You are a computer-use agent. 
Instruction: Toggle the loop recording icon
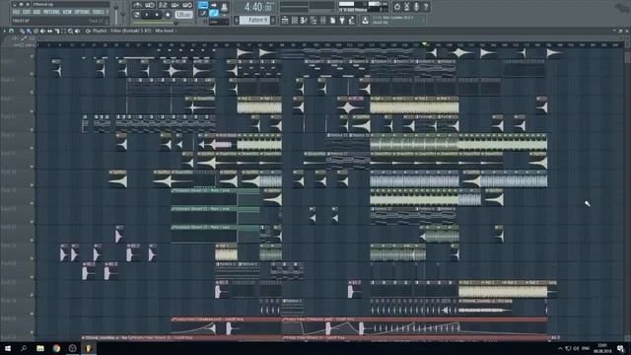(187, 5)
